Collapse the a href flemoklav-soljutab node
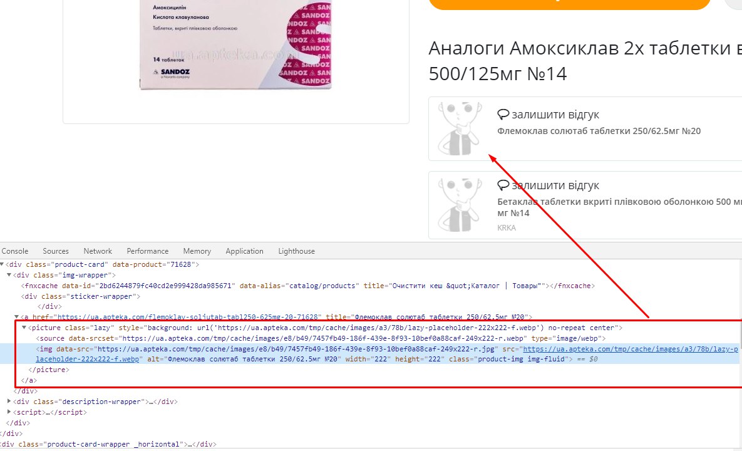Image resolution: width=742 pixels, height=451 pixels. 16,317
